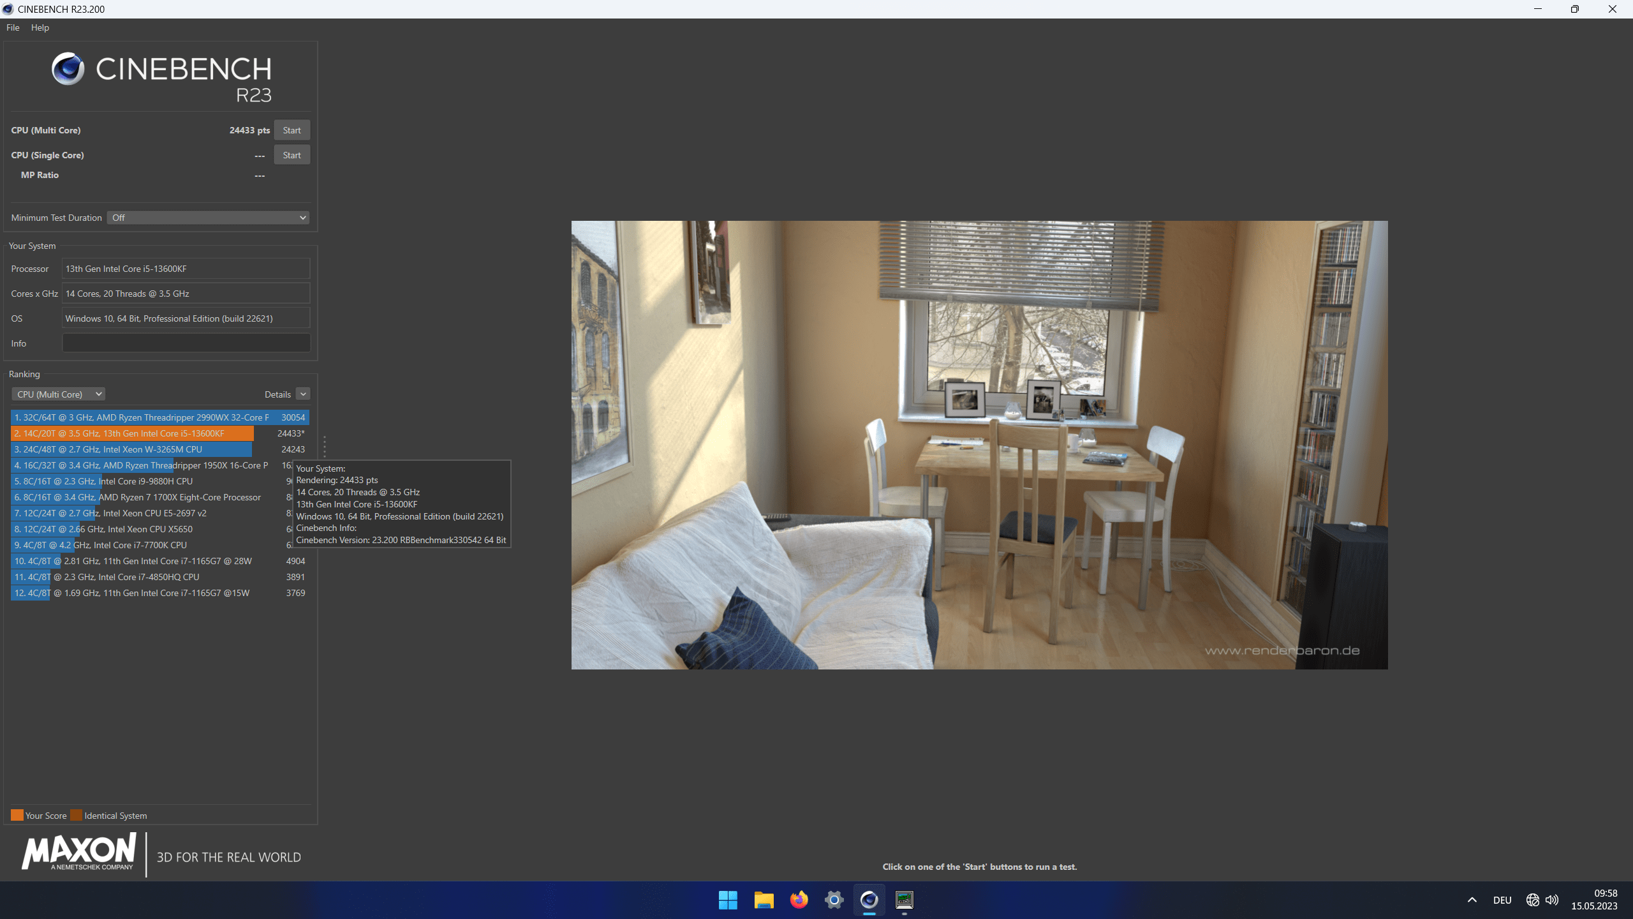
Task: Start the CPU Multi Core test
Action: pos(292,130)
